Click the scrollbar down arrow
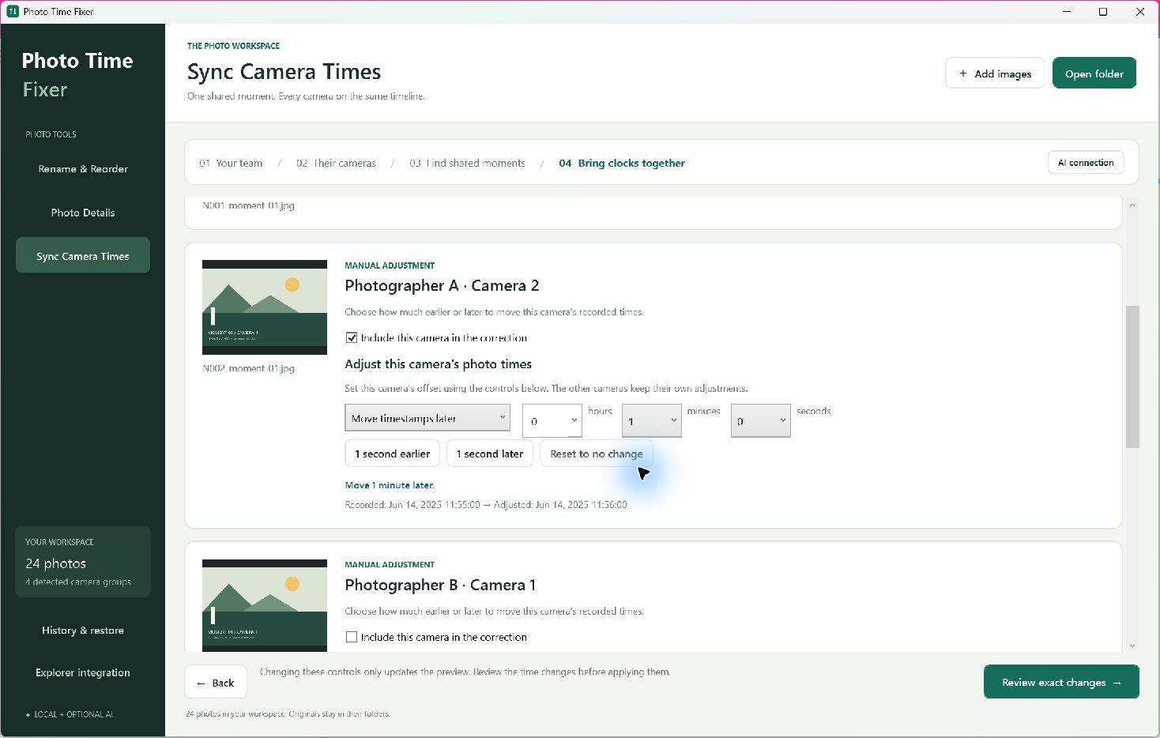Viewport: 1160px width, 738px height. point(1132,646)
